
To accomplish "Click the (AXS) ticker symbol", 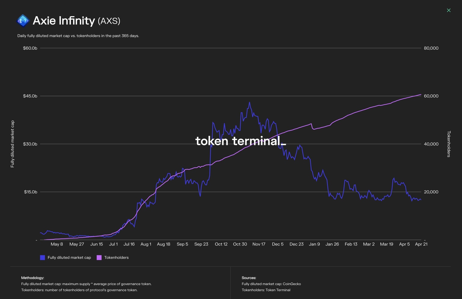I will tap(109, 21).
